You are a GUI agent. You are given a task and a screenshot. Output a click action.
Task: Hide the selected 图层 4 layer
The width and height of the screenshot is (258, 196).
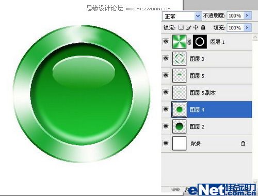tap(166, 109)
